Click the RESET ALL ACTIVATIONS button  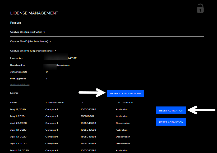(x=125, y=93)
